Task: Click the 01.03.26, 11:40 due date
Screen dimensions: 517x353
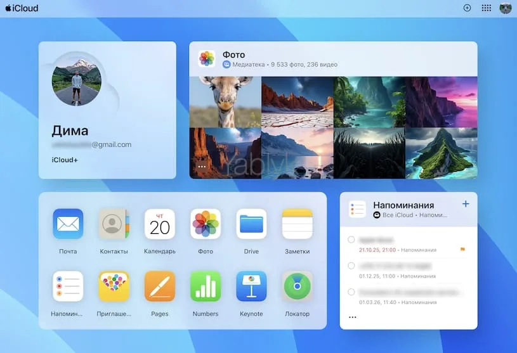Action: click(377, 302)
